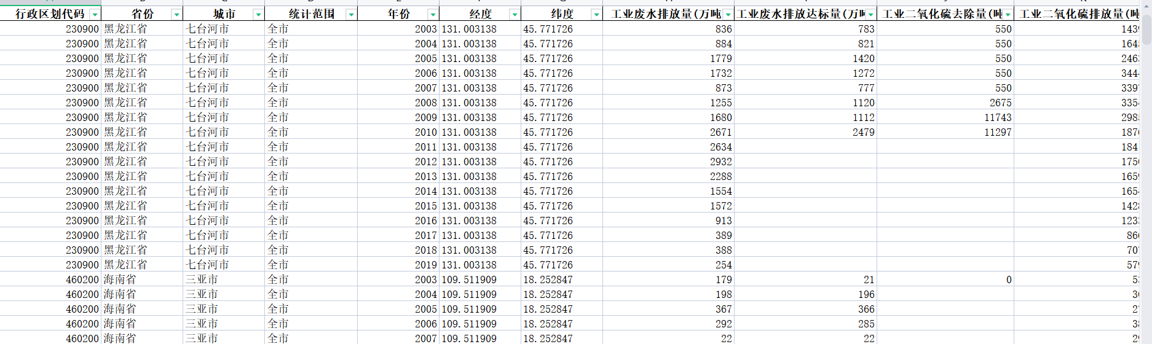Open the 年份 column filter dropdown
The height and width of the screenshot is (344, 1152).
coord(433,14)
